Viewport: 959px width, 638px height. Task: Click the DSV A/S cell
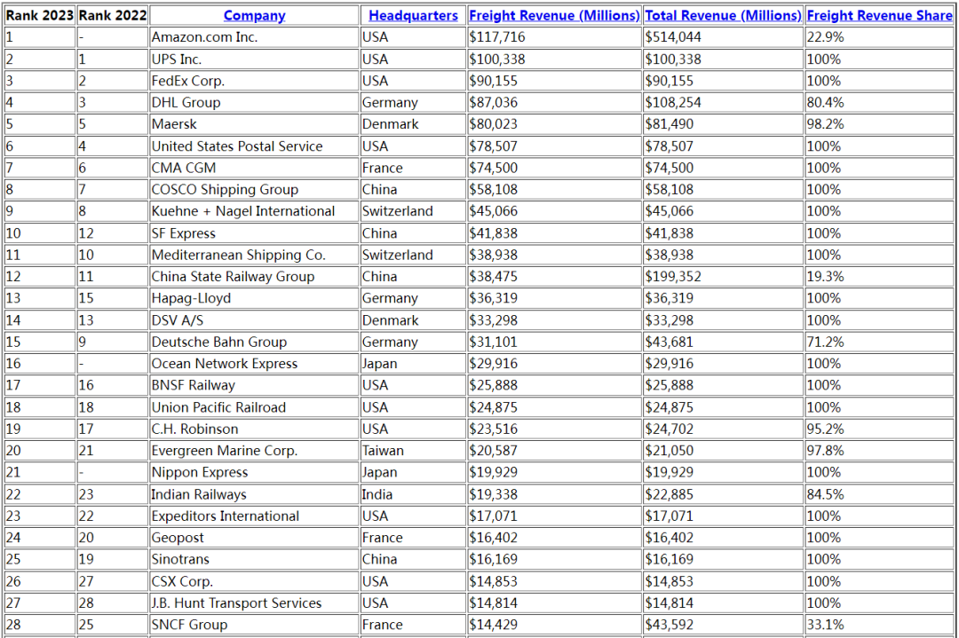[x=255, y=320]
